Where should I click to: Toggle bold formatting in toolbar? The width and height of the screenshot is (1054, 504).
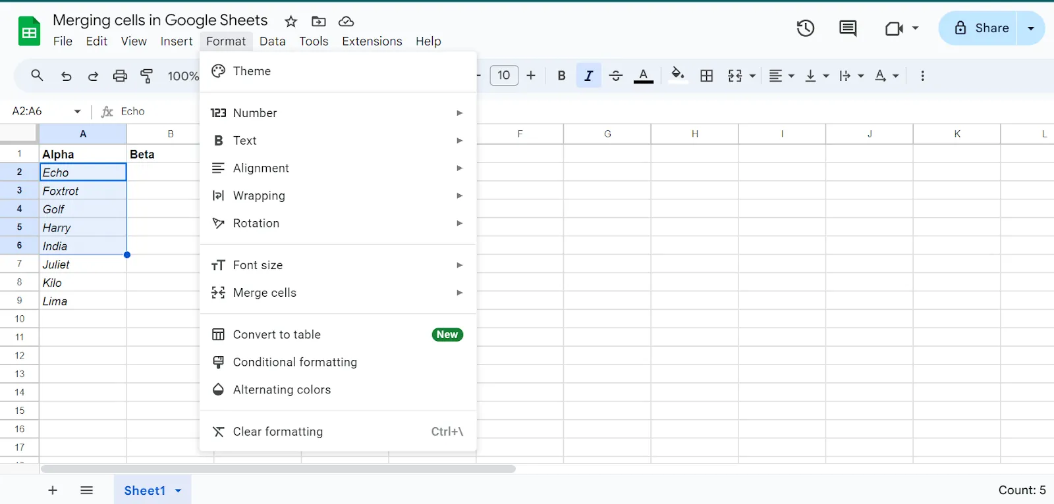pyautogui.click(x=562, y=76)
